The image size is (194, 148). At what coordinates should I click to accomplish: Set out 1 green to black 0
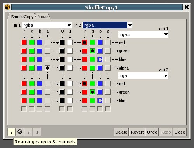pyautogui.click(x=62, y=51)
